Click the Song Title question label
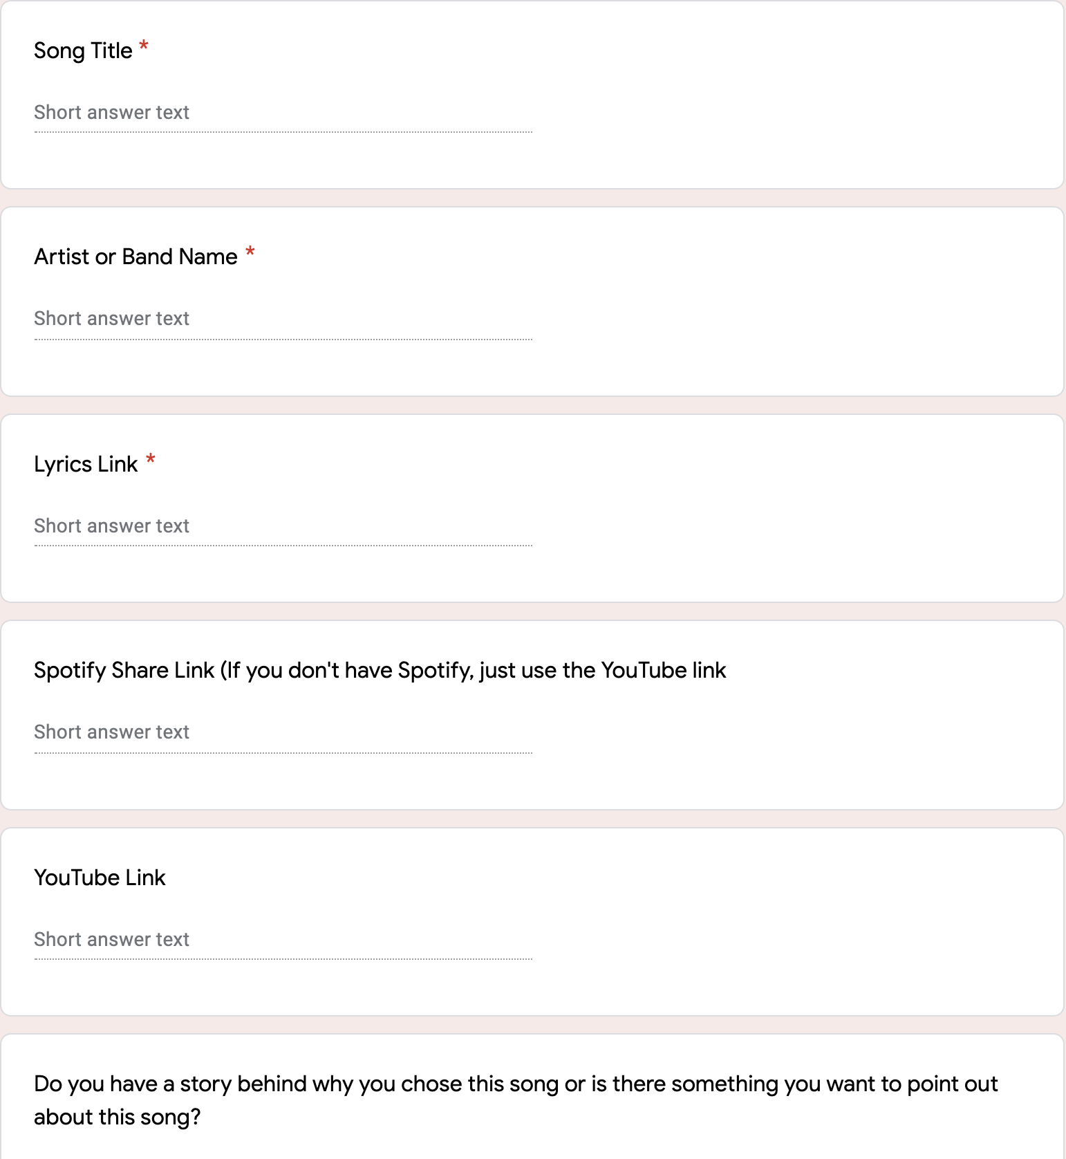 [83, 51]
